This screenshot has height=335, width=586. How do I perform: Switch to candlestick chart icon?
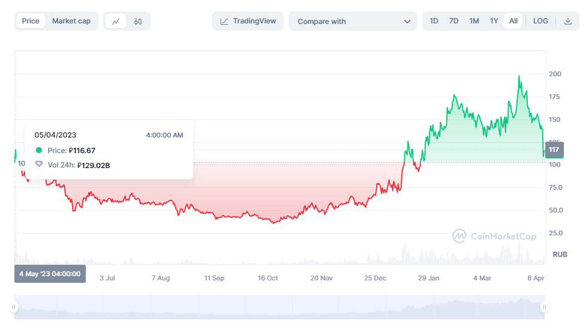click(138, 21)
